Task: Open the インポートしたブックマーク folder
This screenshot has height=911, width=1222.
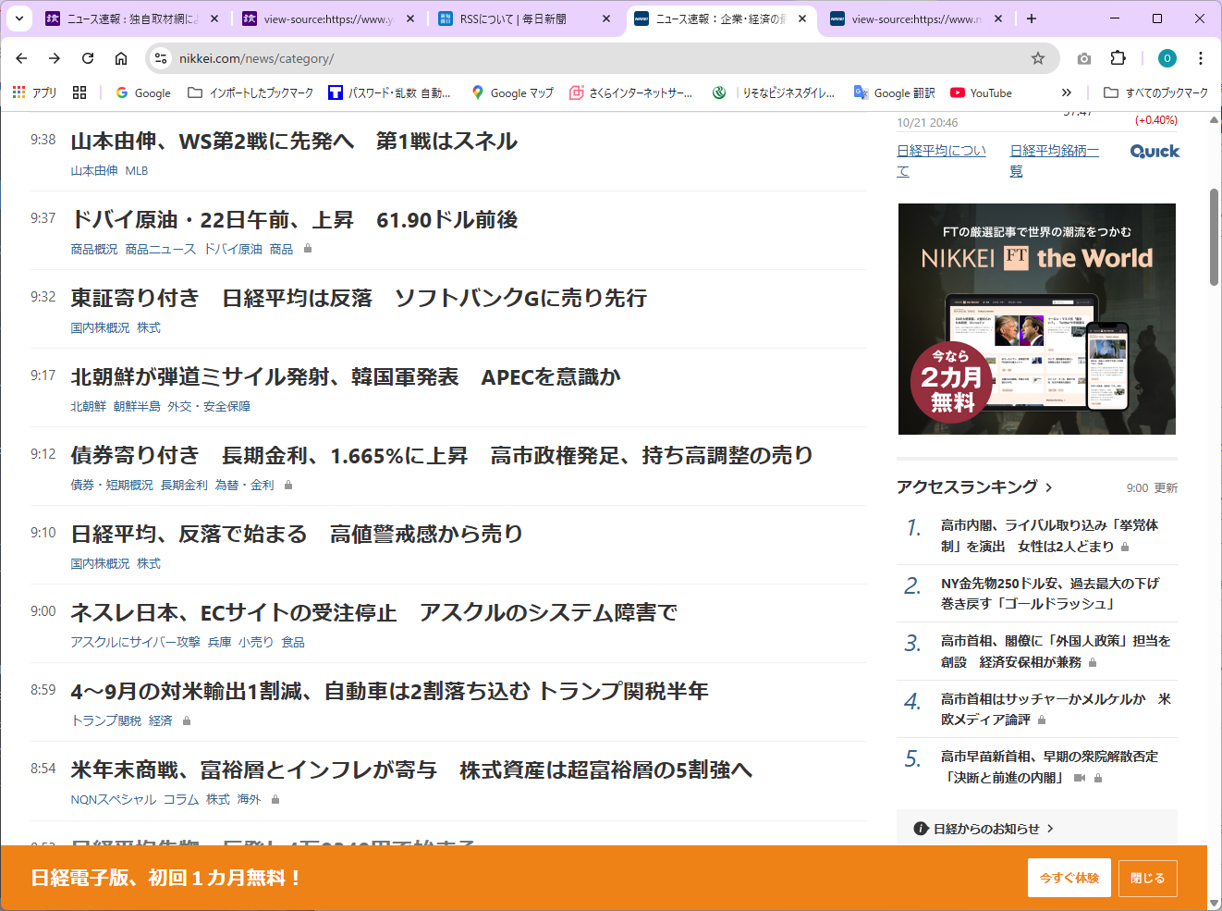Action: pyautogui.click(x=251, y=92)
